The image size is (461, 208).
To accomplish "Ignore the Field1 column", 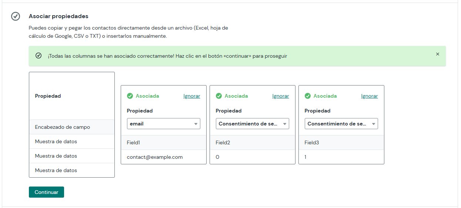I will [x=192, y=96].
